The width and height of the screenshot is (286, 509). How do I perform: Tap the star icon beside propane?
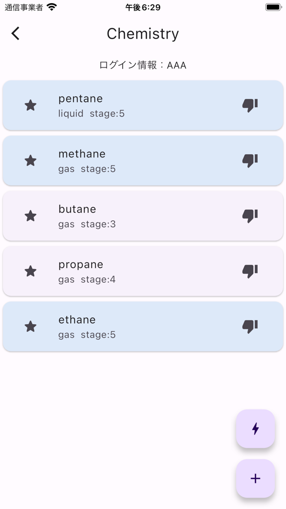(31, 271)
